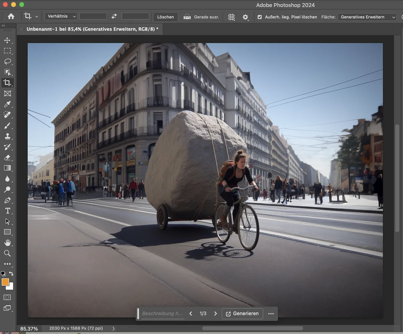This screenshot has height=334, width=403.
Task: Open the Verhältnis ratio dropdown
Action: pyautogui.click(x=61, y=16)
